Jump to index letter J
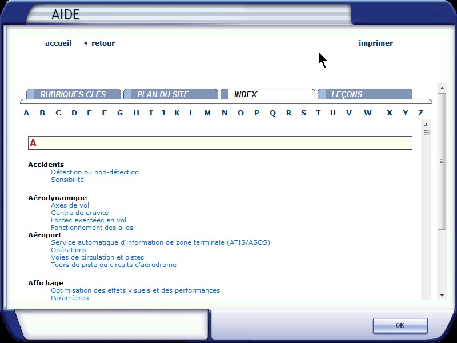This screenshot has height=343, width=457. pyautogui.click(x=163, y=113)
